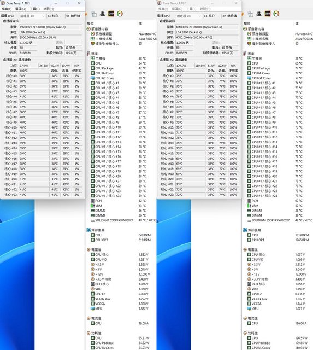This screenshot has width=313, height=350.
Task: Click the SOLIDIGM drive icon reading 49 °C / 47 °C
Action: click(249, 220)
